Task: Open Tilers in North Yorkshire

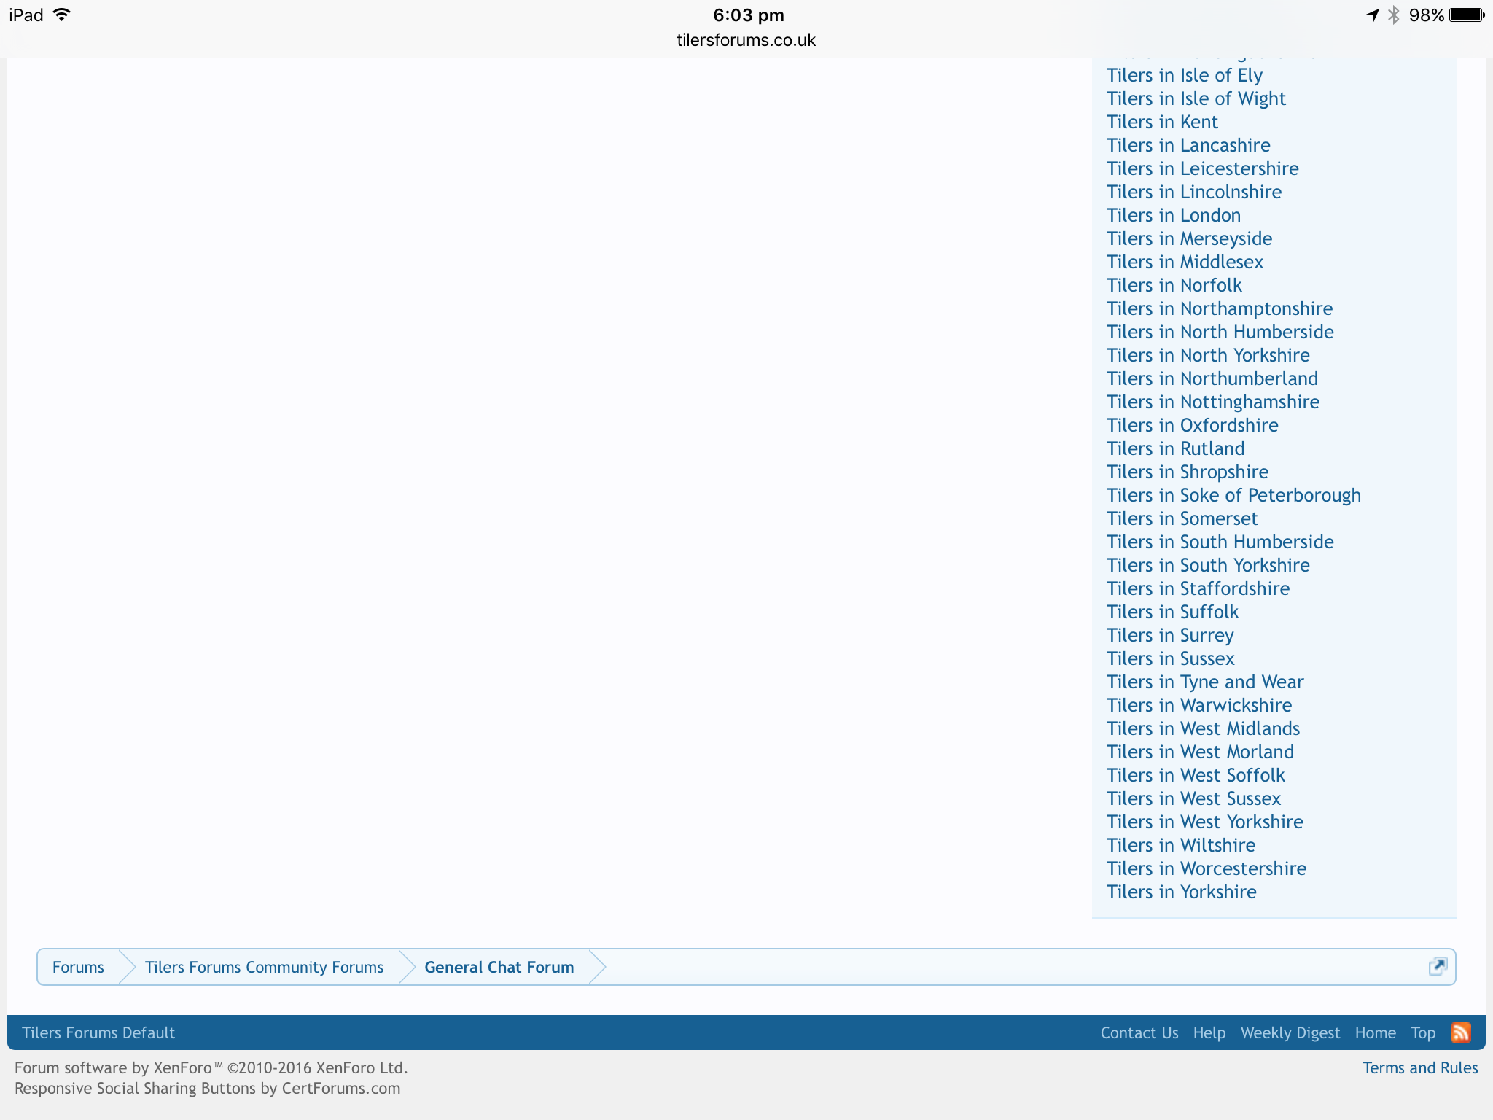Action: click(x=1208, y=355)
